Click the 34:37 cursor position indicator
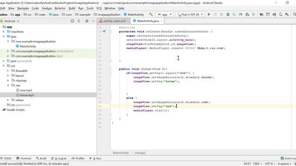296x166 pixels. tap(247, 164)
